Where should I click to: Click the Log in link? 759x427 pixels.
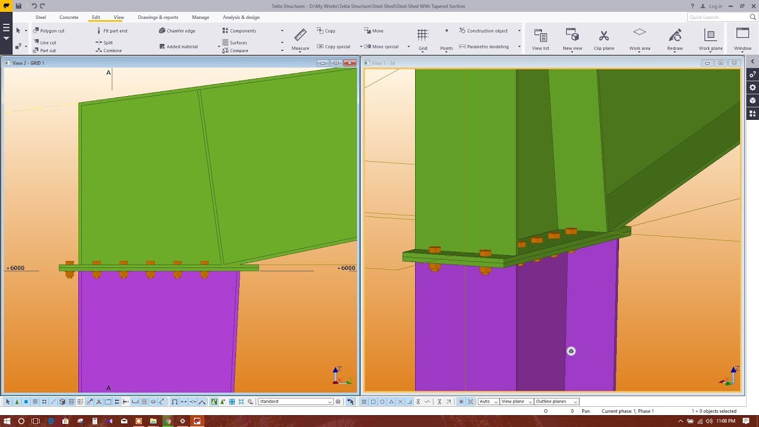pyautogui.click(x=715, y=6)
